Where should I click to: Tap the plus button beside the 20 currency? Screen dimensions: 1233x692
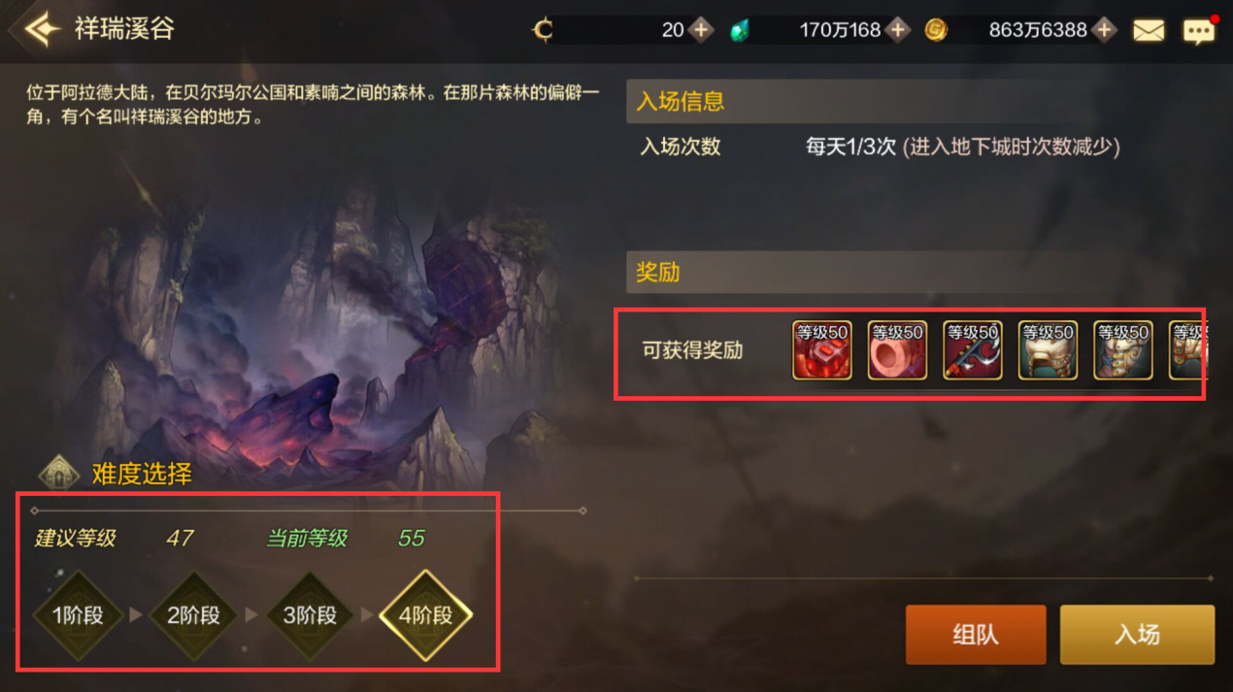[701, 30]
